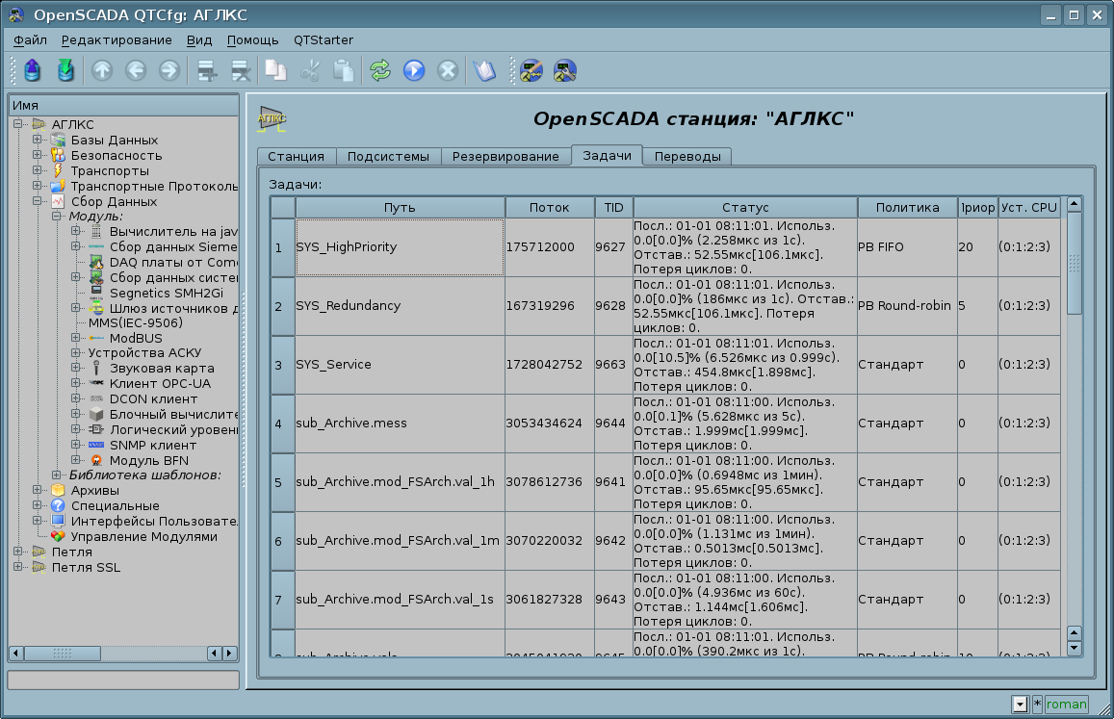The image size is (1114, 719).
Task: Navigate back with the left arrow icon
Action: point(136,70)
